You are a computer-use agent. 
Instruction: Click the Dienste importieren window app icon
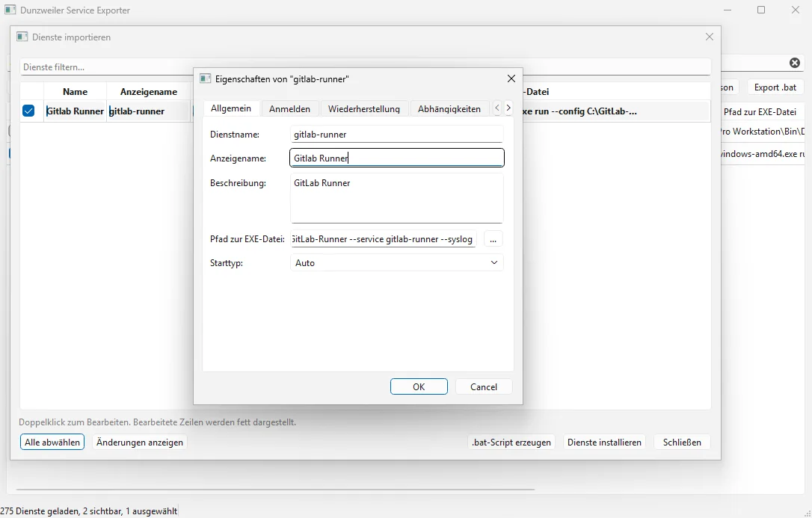[22, 36]
